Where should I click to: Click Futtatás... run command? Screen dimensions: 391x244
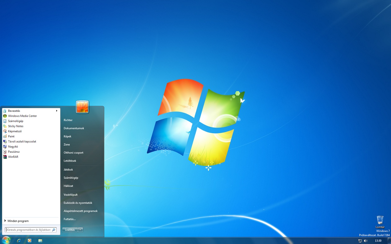point(70,219)
